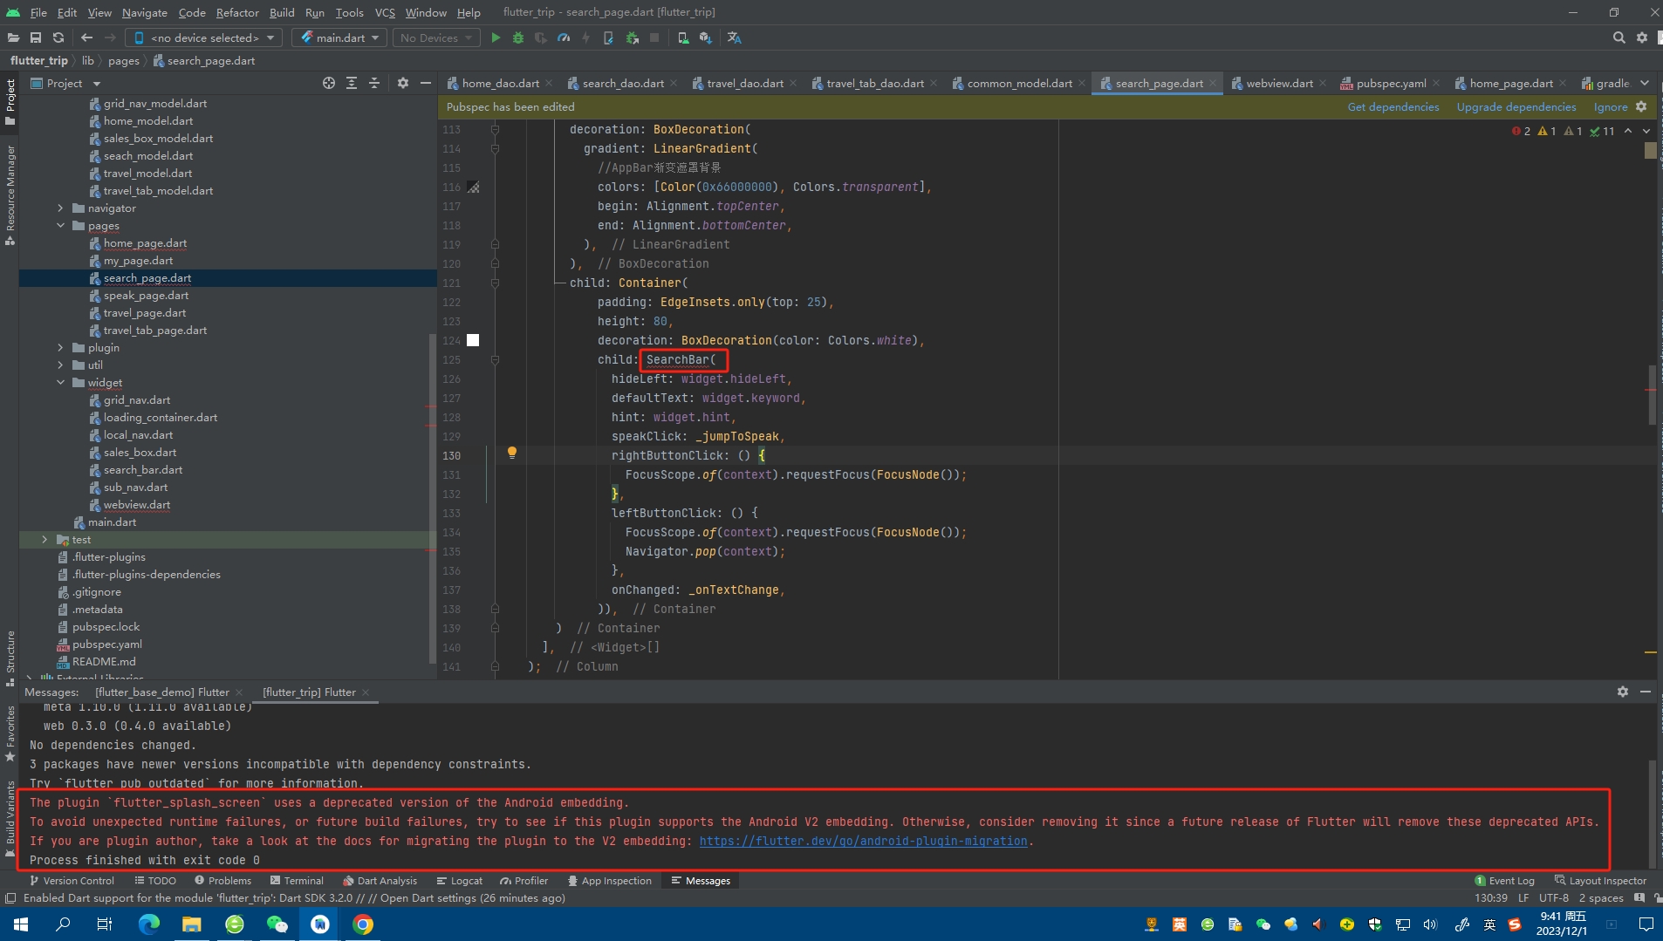Click the Sync/Reload from disk icon

tap(58, 38)
